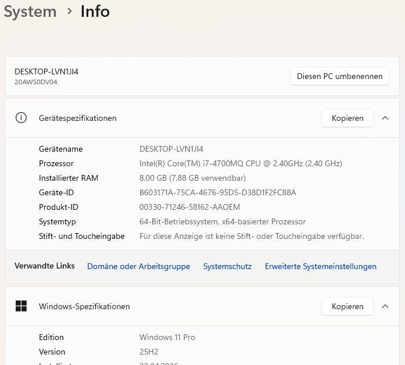405x365 pixels.
Task: Click the Gerätespezifikationen heading
Action: [x=78, y=118]
